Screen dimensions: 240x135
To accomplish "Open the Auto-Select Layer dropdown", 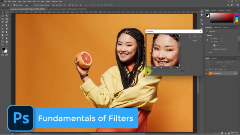I will click(x=27, y=5).
